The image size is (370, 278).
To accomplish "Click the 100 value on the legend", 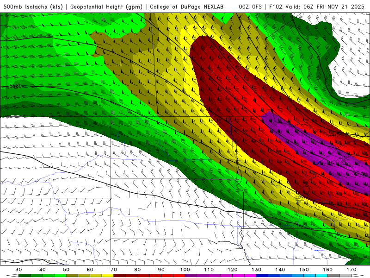I will [185, 270].
